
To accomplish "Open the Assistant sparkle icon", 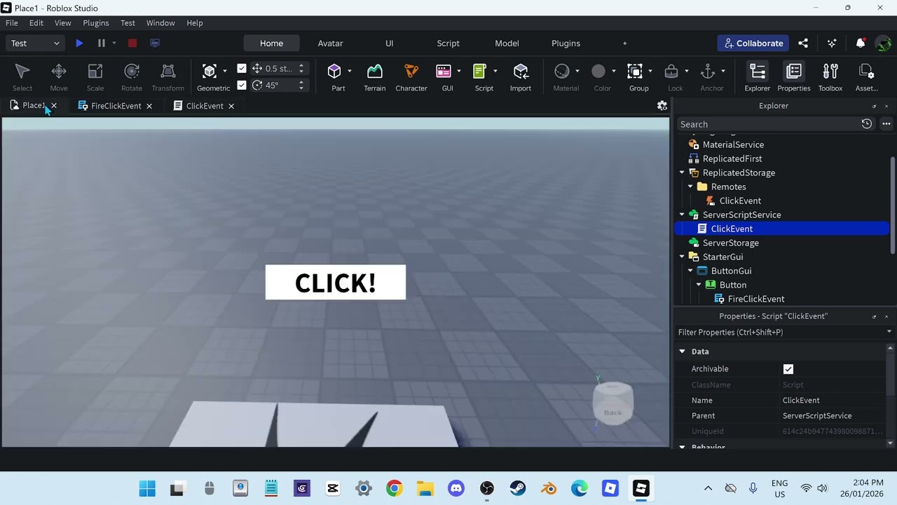I will tap(832, 43).
